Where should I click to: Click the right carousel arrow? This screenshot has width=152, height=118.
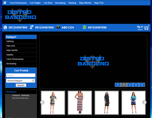[144, 102]
